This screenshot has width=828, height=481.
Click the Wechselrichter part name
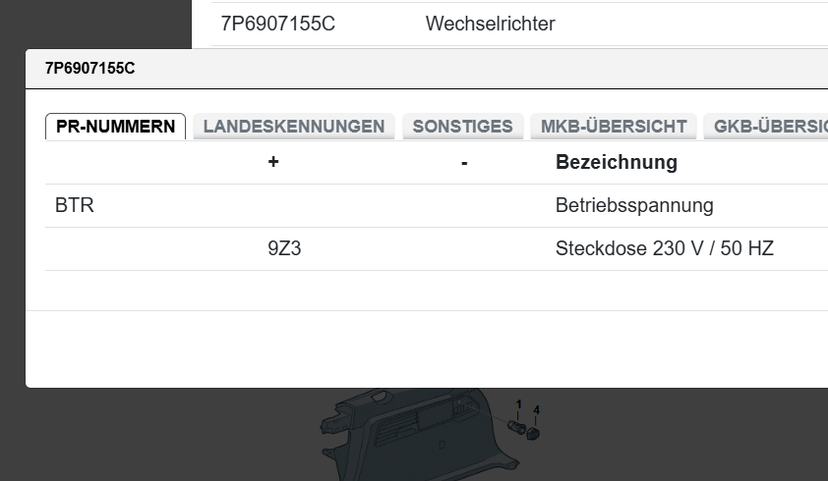click(x=490, y=24)
